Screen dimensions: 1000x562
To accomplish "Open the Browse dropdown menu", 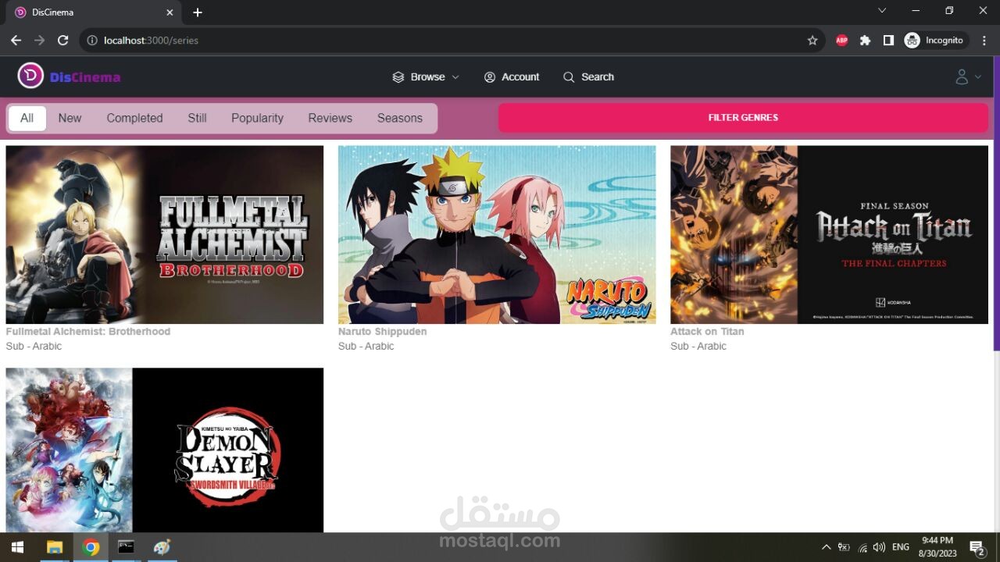I will click(426, 76).
